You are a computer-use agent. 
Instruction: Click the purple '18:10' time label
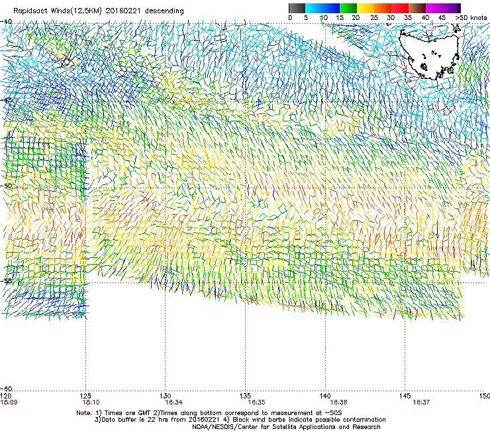[x=91, y=402]
